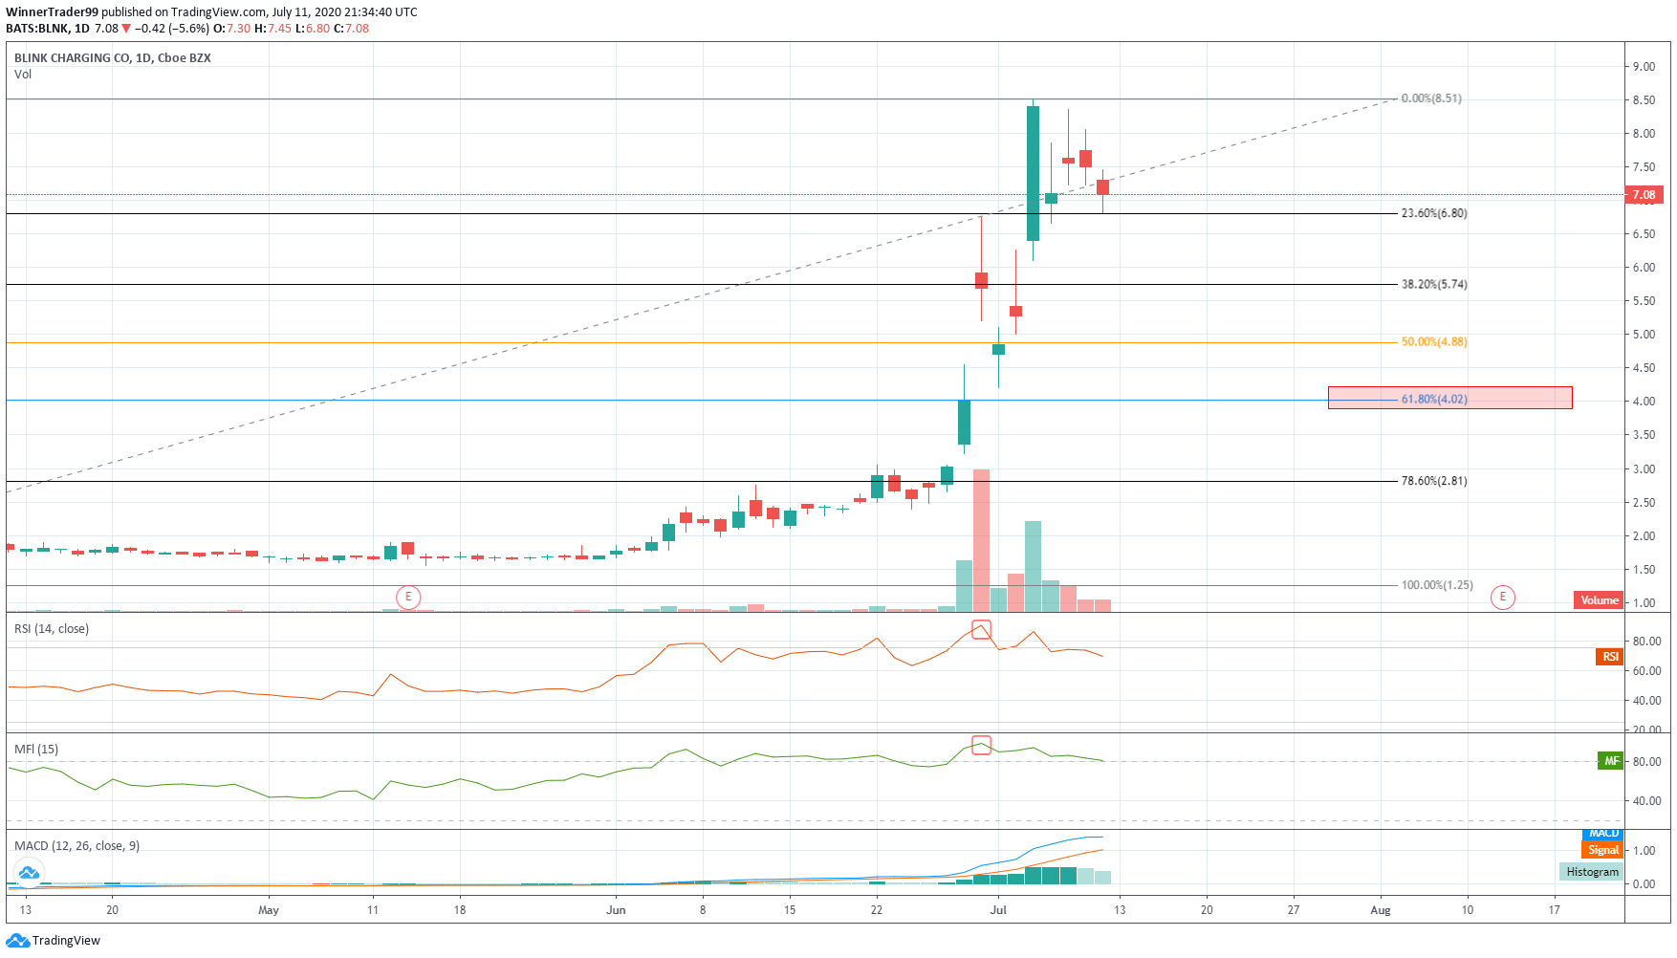Click the tallest red volume bar
Image resolution: width=1677 pixels, height=958 pixels.
tap(981, 540)
